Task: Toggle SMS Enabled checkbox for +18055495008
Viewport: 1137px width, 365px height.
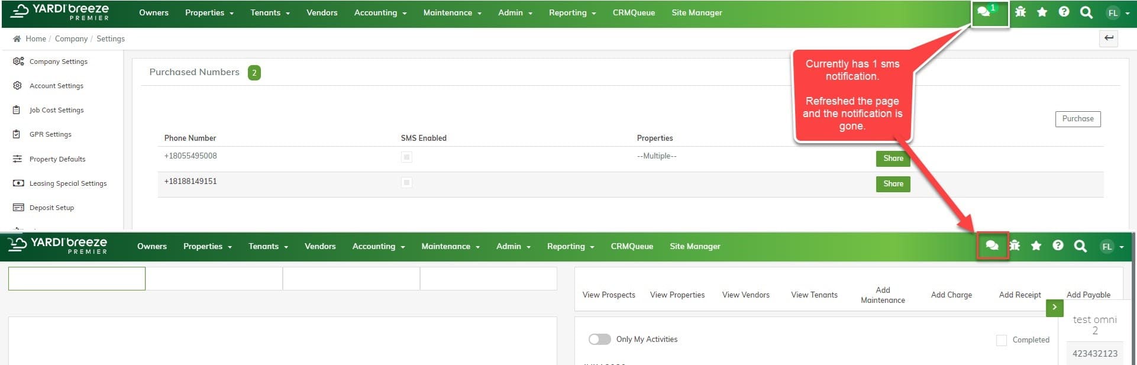Action: (406, 157)
